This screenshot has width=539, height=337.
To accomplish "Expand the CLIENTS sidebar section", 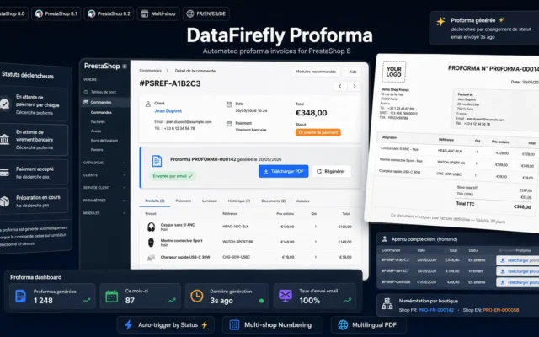I will 124,175.
